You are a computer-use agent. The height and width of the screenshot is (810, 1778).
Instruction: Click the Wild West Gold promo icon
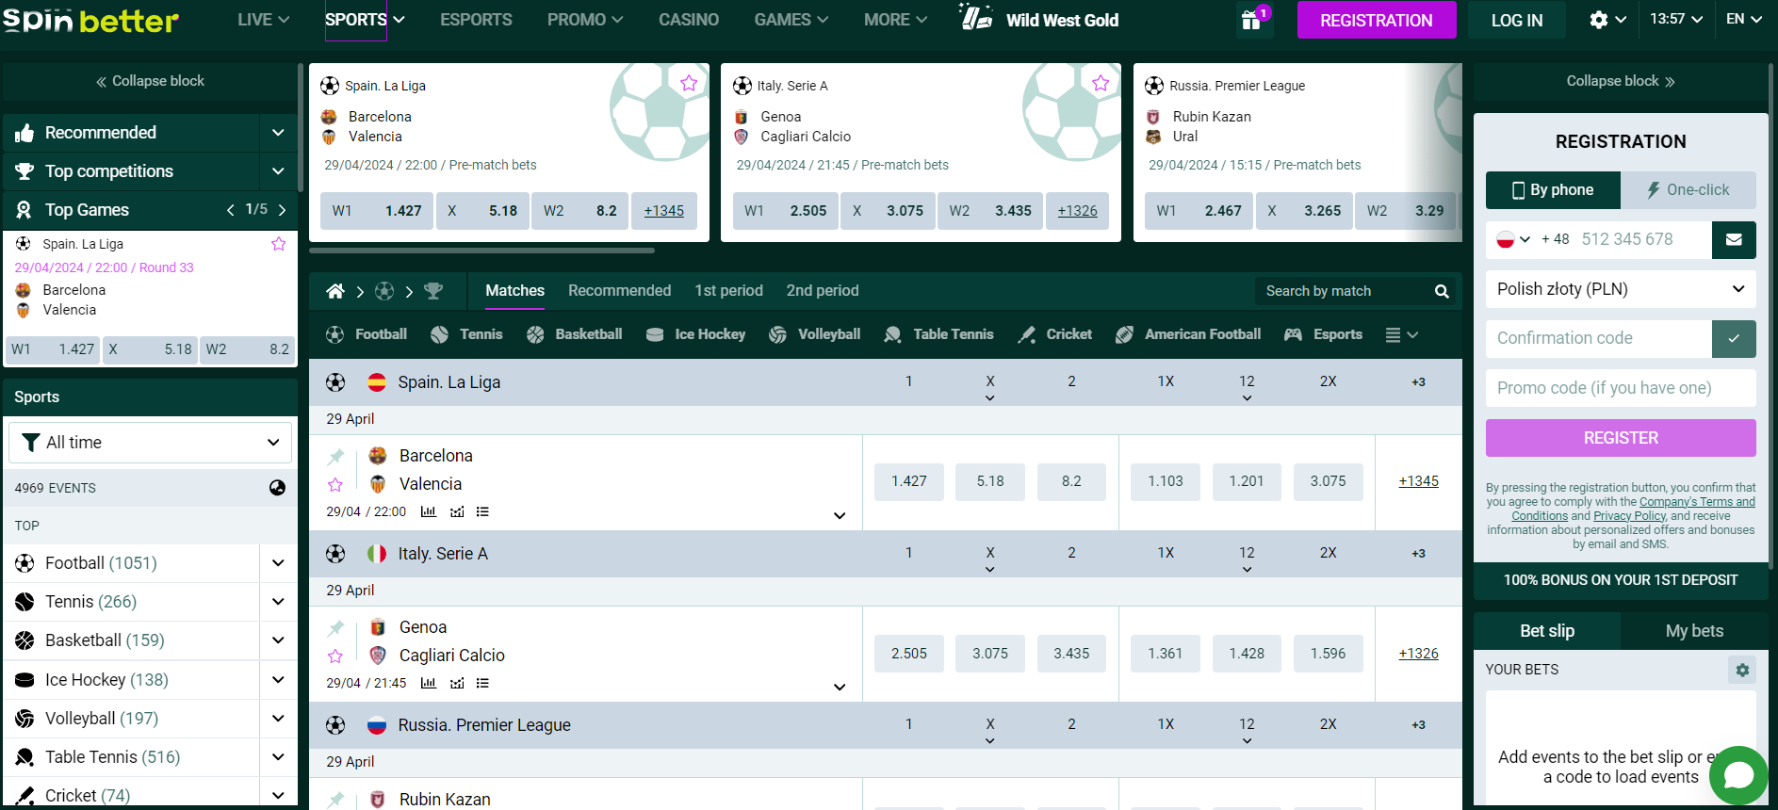pos(976,17)
